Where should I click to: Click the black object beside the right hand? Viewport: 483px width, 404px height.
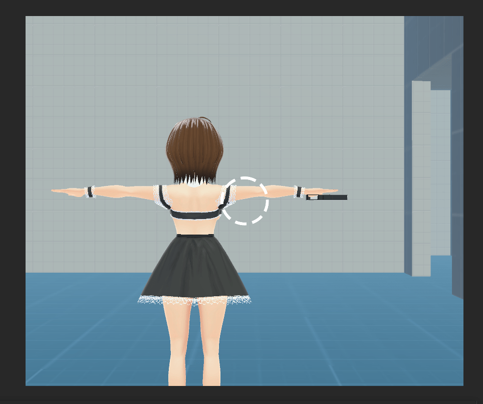(x=331, y=197)
